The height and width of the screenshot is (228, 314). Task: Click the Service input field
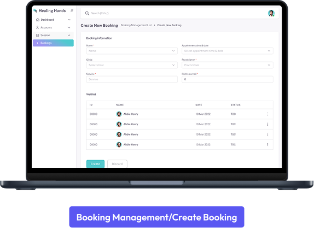[x=132, y=79]
